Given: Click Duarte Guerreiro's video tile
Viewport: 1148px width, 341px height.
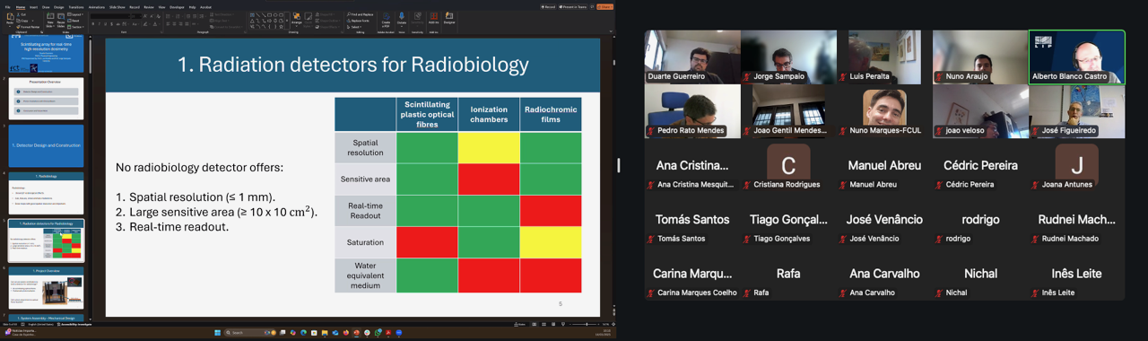Looking at the screenshot, I should 692,57.
